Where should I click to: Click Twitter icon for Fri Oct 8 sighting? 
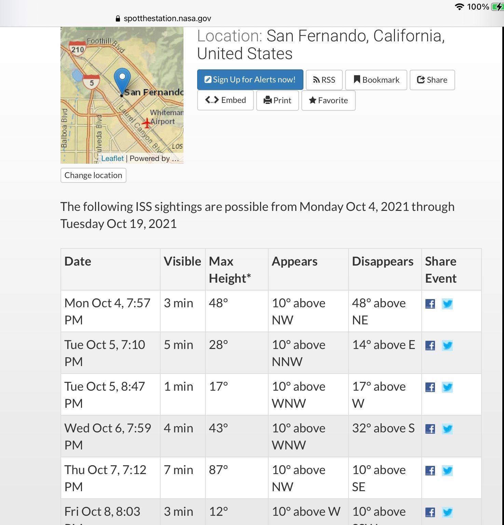(x=447, y=512)
